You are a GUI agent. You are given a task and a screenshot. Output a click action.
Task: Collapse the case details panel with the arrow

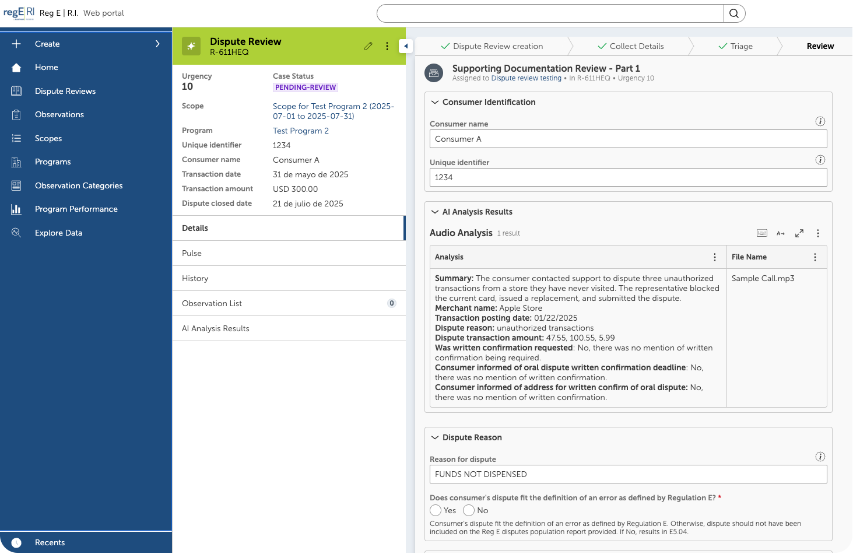click(406, 45)
